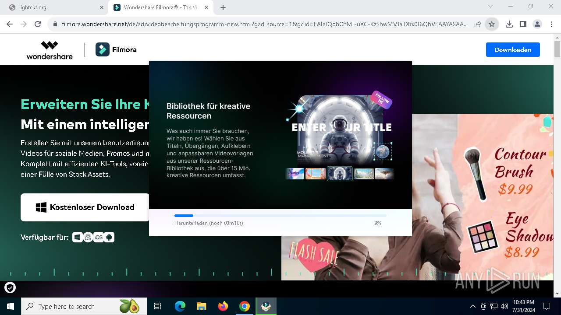Open Chrome from the taskbar
This screenshot has width=561, height=315.
click(245, 306)
